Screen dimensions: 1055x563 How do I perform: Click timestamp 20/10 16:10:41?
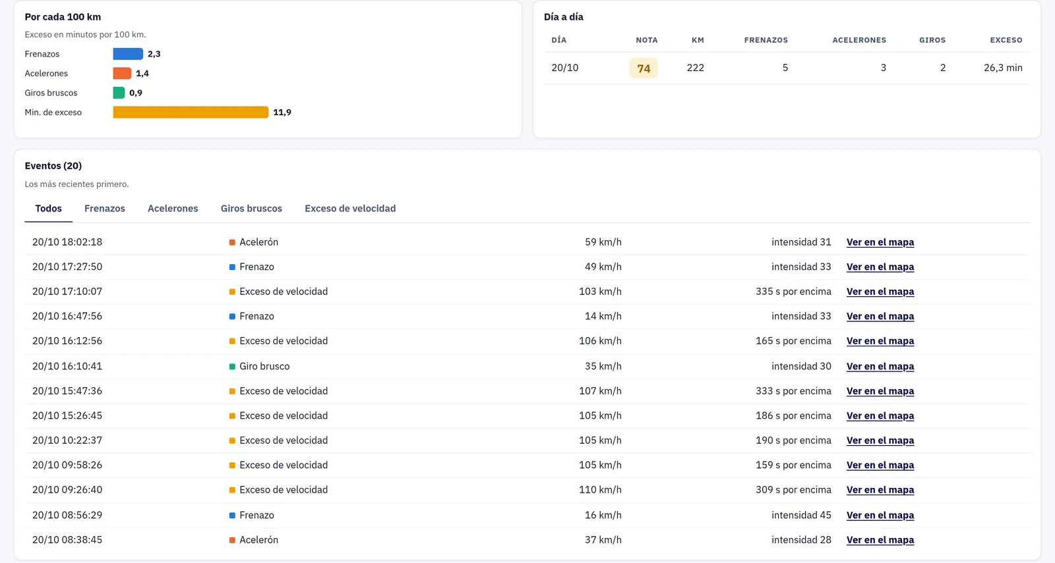click(67, 366)
